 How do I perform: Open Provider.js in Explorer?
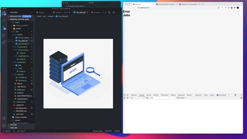tap(22, 78)
